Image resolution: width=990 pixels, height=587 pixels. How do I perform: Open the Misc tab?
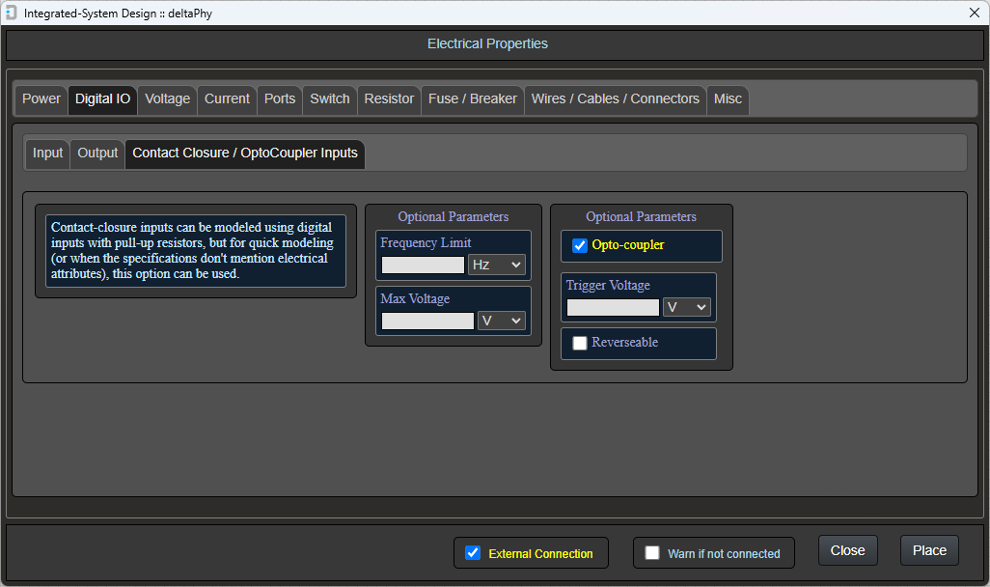click(x=728, y=98)
